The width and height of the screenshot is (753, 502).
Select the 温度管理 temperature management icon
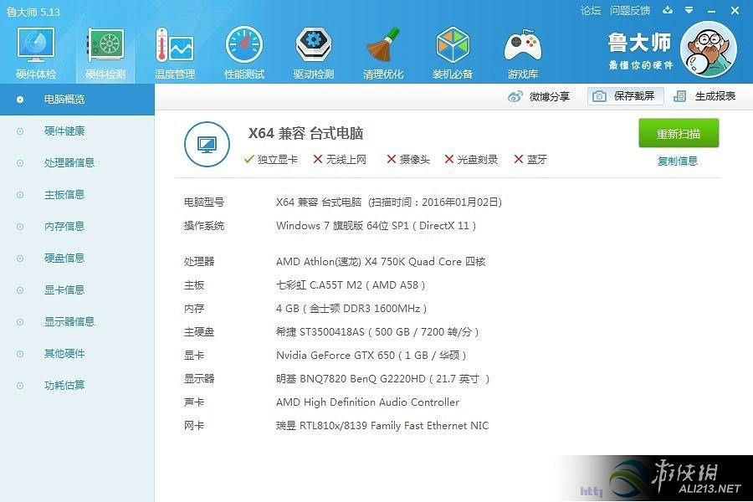pos(174,50)
